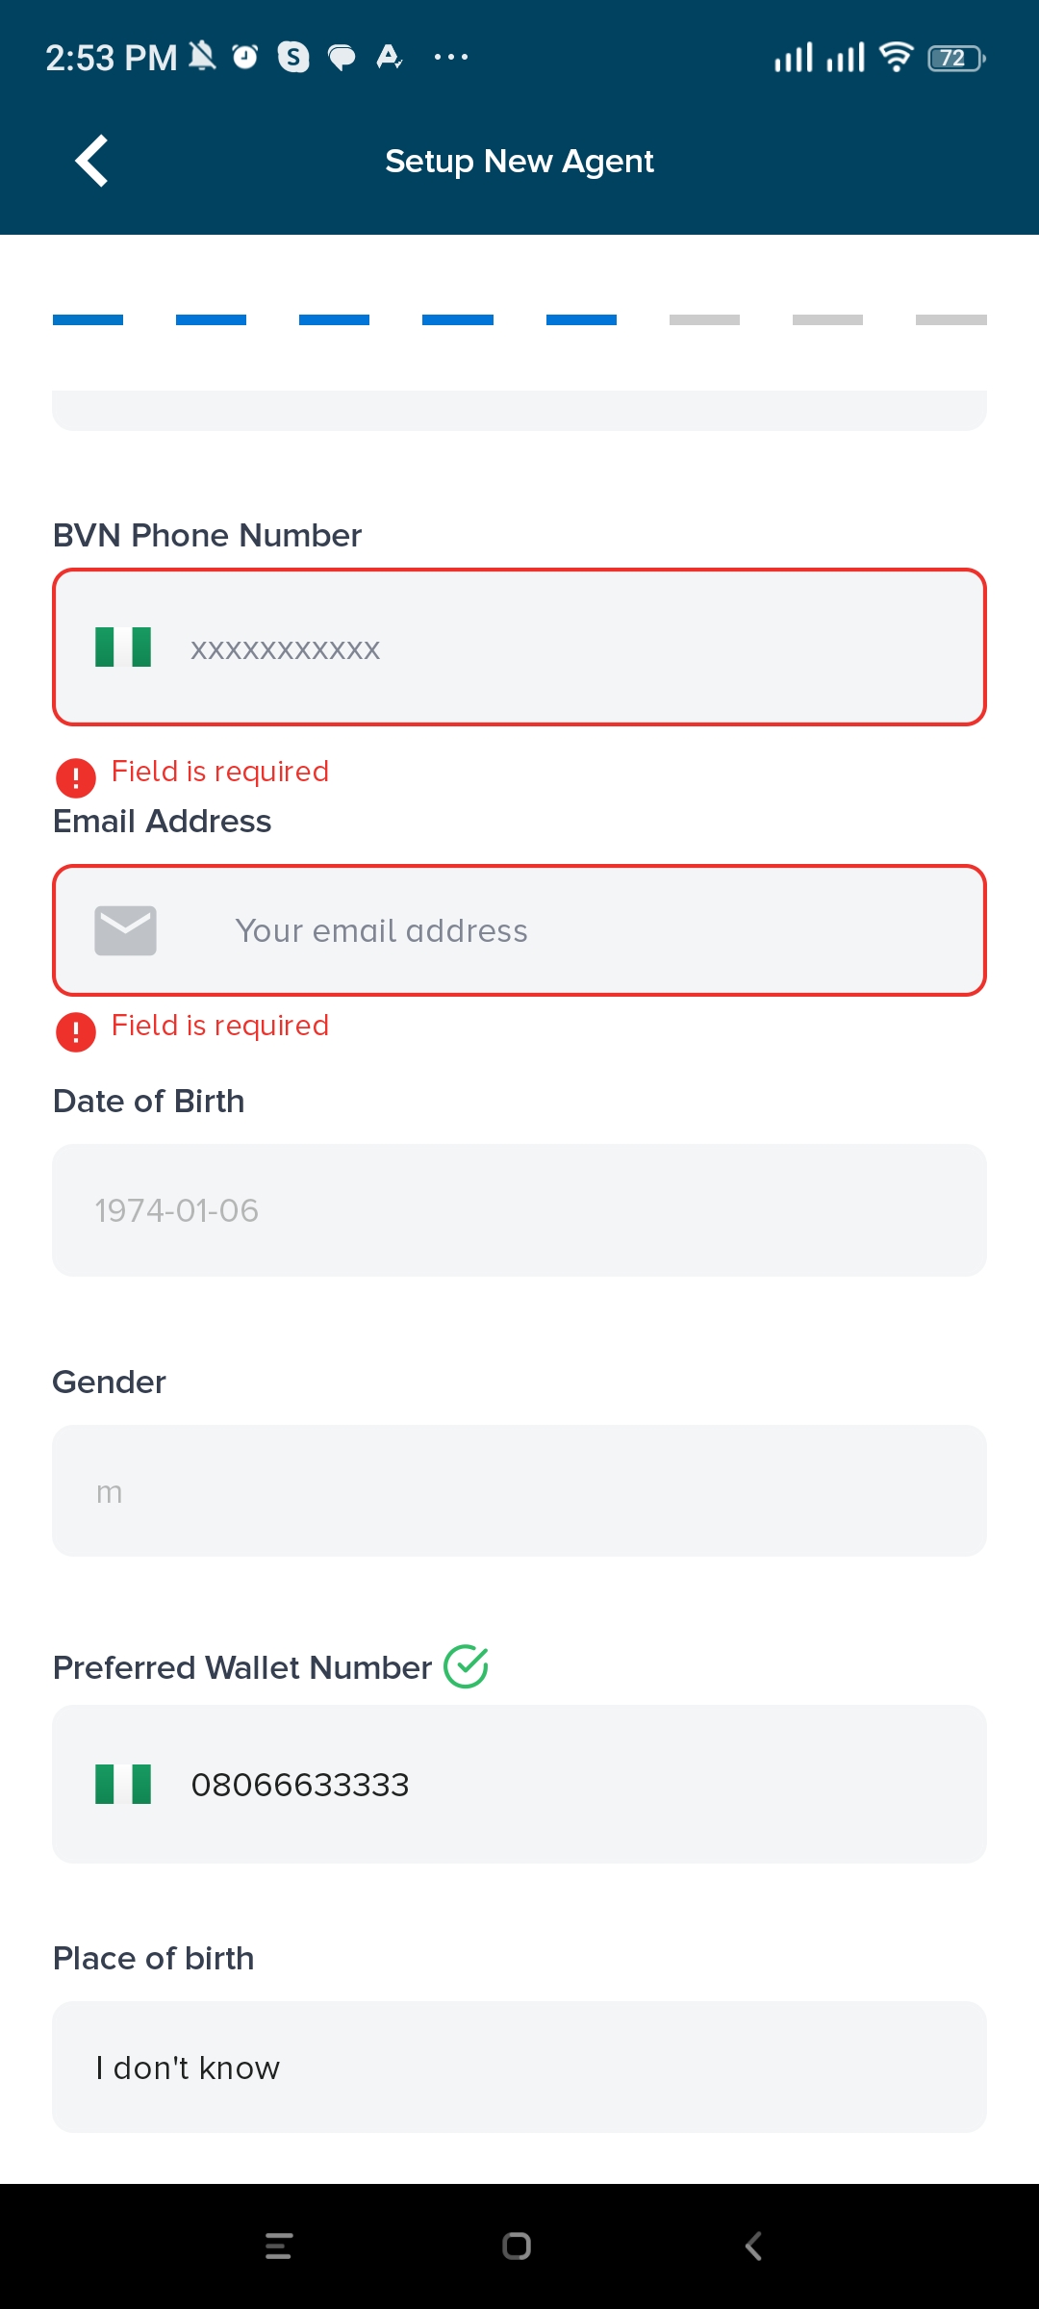1039x2309 pixels.
Task: Open the recent apps navigation button
Action: (278, 2246)
